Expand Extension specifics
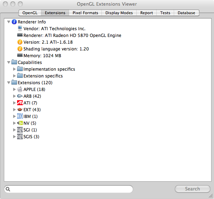Image resolution: width=214 pixels, height=199 pixels. pos(14,76)
